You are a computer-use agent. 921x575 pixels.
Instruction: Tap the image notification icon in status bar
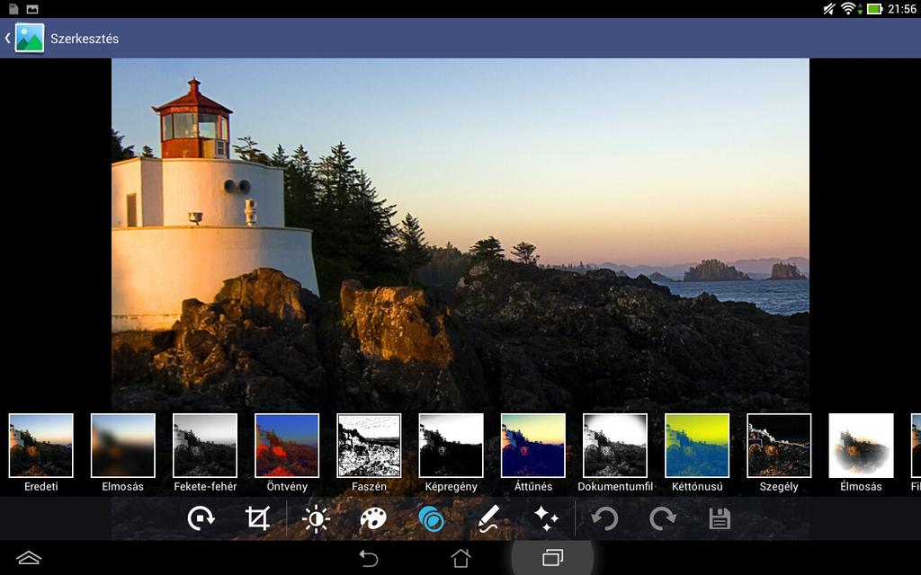click(x=33, y=9)
